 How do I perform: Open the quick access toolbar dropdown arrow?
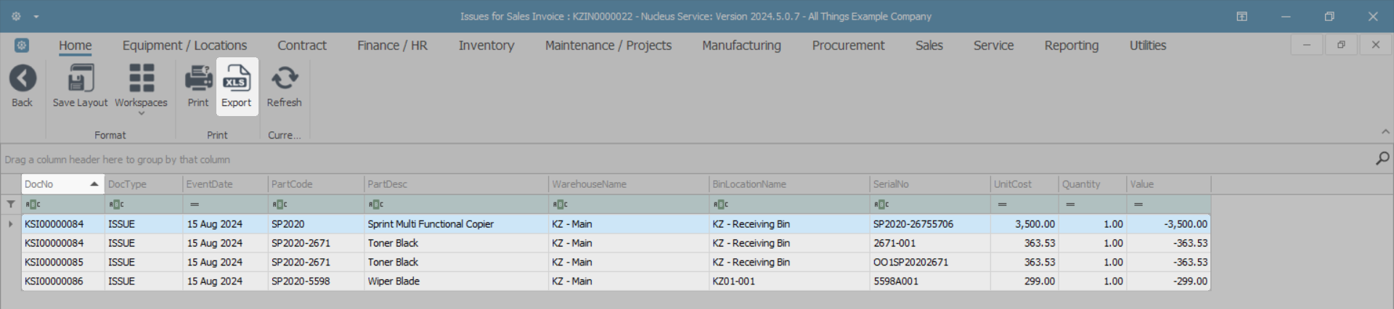coord(36,17)
